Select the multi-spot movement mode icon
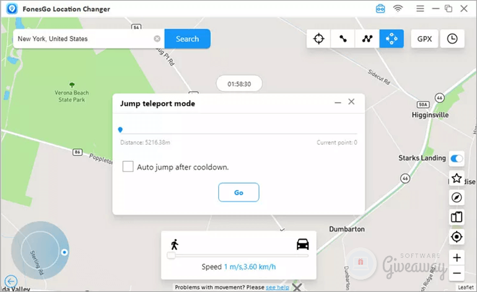The height and width of the screenshot is (292, 477). [x=367, y=38]
